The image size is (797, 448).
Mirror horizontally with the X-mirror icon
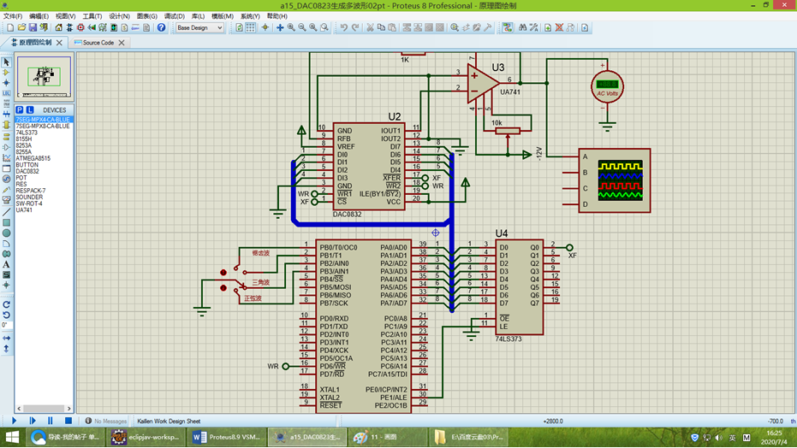coord(6,338)
